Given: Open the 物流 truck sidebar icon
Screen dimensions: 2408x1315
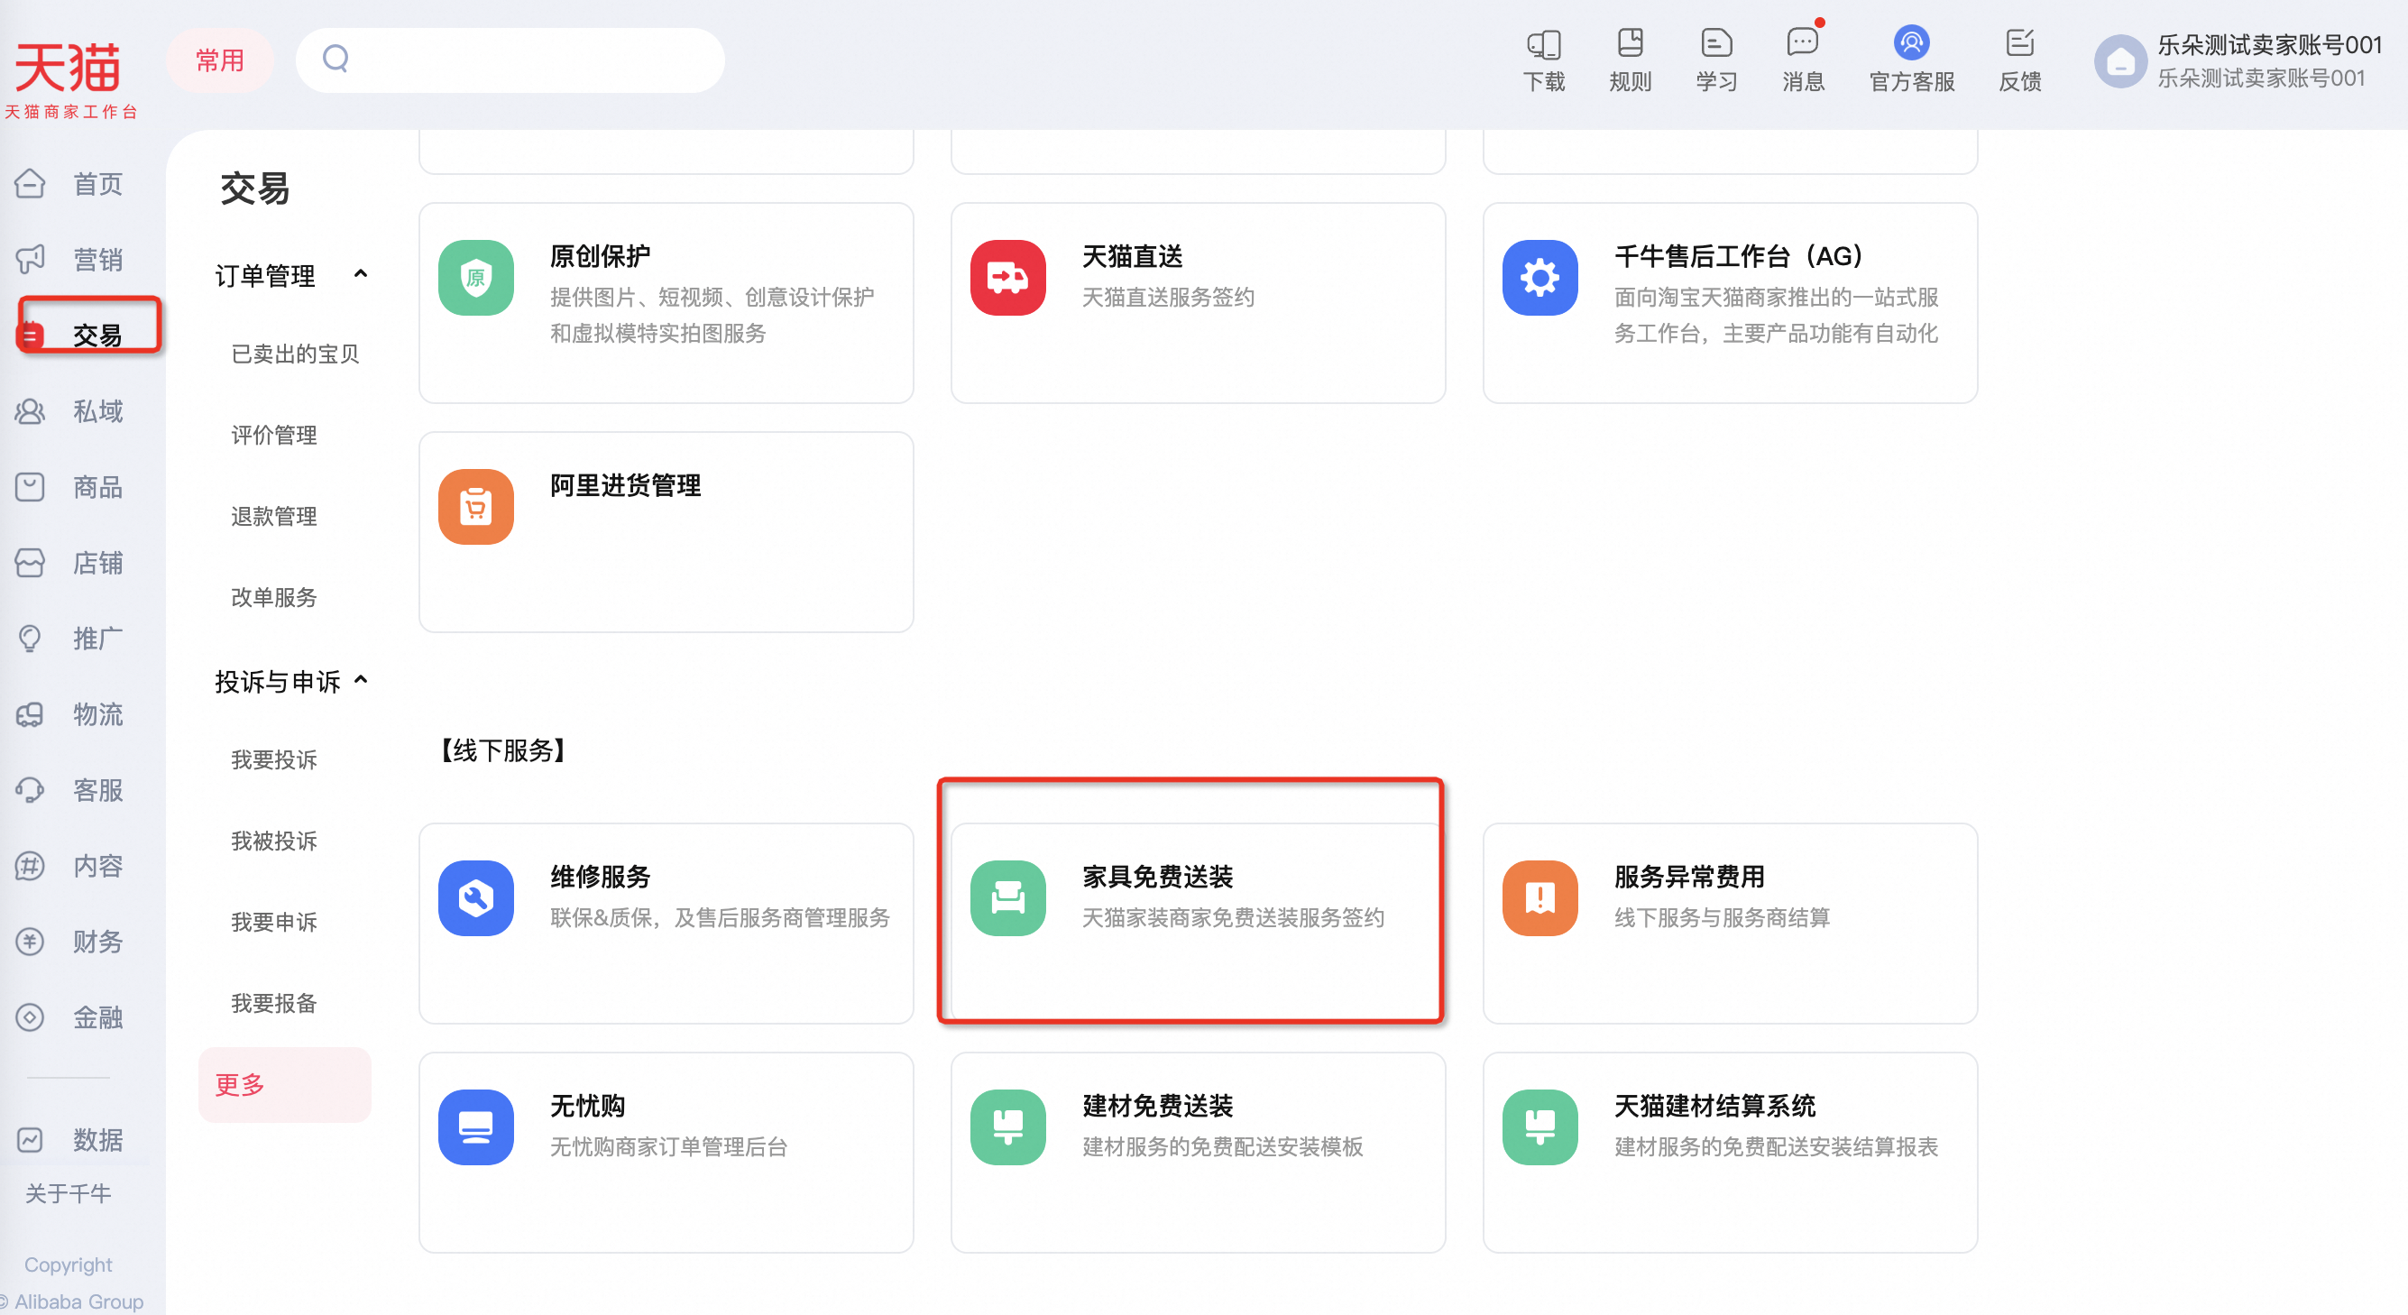Looking at the screenshot, I should 30,714.
